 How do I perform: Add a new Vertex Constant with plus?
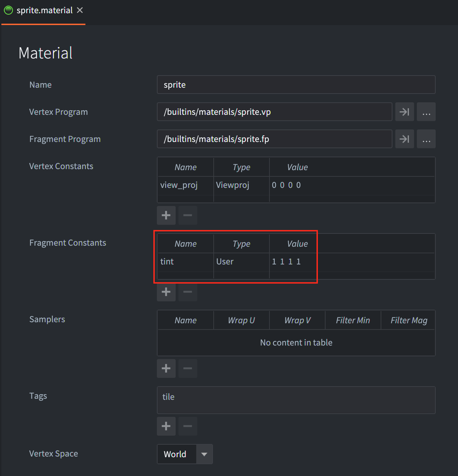[x=166, y=215]
